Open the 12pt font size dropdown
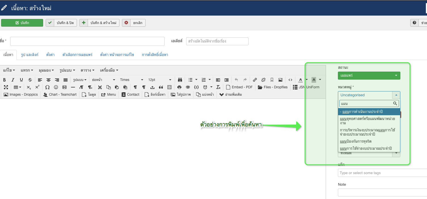The width and height of the screenshot is (427, 199). 160,80
